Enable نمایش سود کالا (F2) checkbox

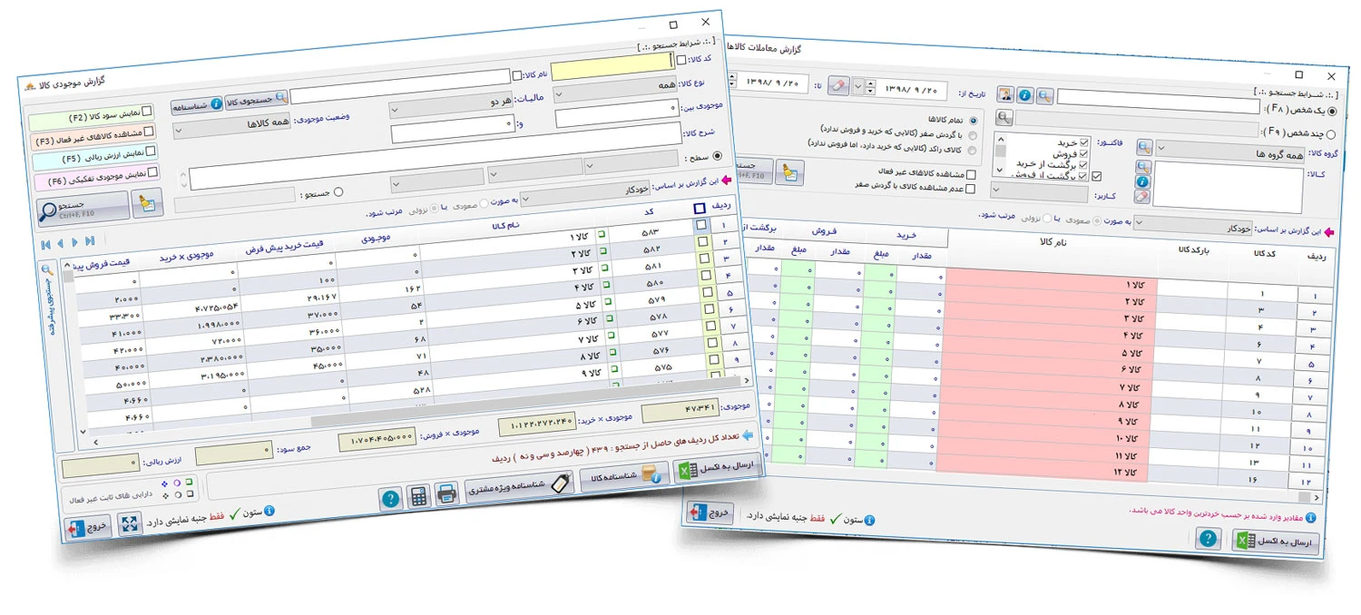[x=147, y=111]
